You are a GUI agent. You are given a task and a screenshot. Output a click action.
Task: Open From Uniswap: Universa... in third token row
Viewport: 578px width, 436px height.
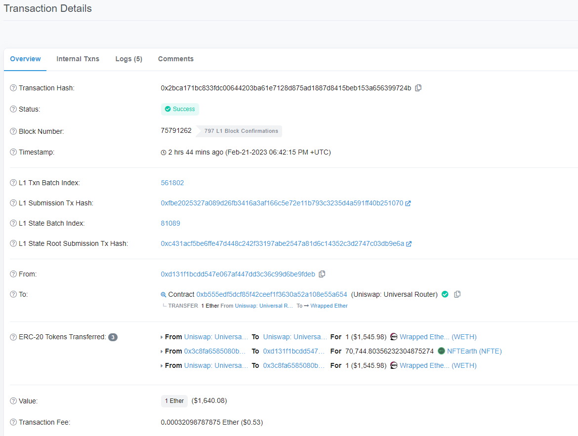[x=216, y=365]
